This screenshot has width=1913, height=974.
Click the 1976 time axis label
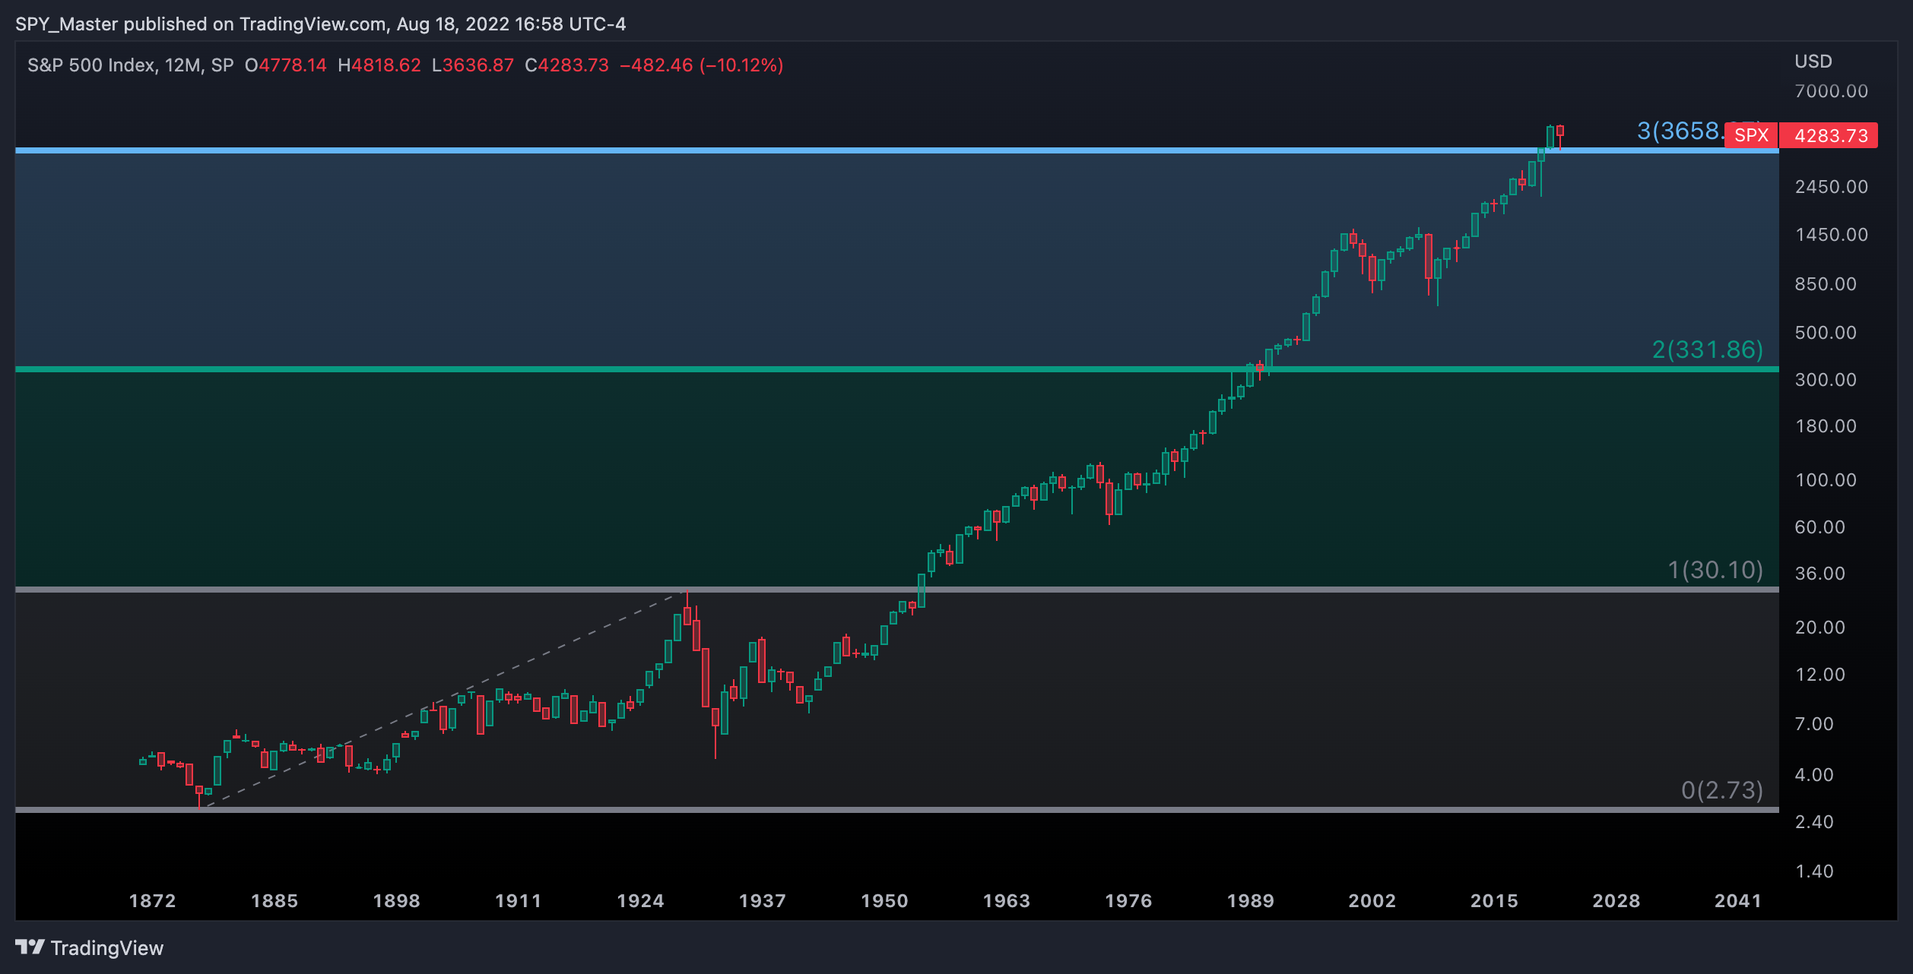[x=1128, y=901]
